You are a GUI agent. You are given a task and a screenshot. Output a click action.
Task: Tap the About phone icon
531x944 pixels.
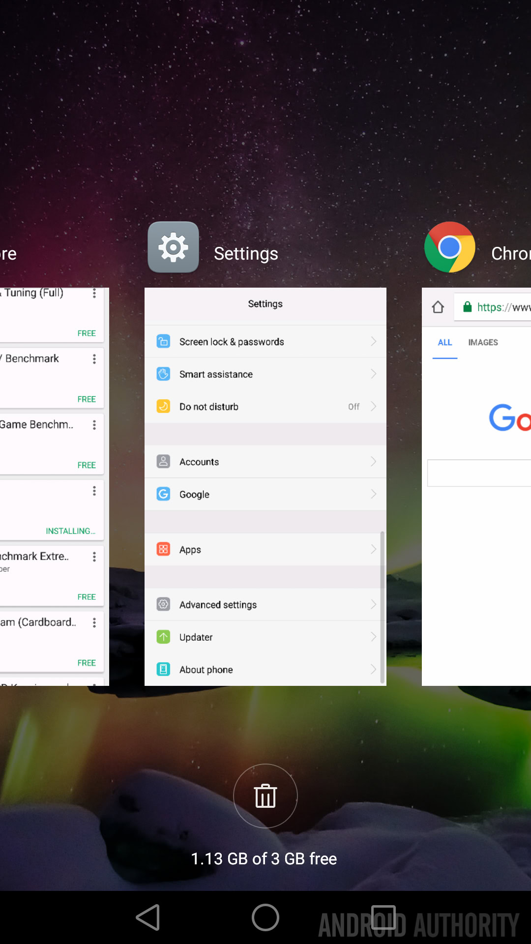(x=163, y=669)
